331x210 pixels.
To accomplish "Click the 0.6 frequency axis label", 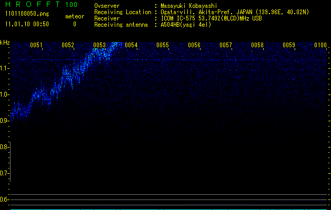I will tap(4, 199).
